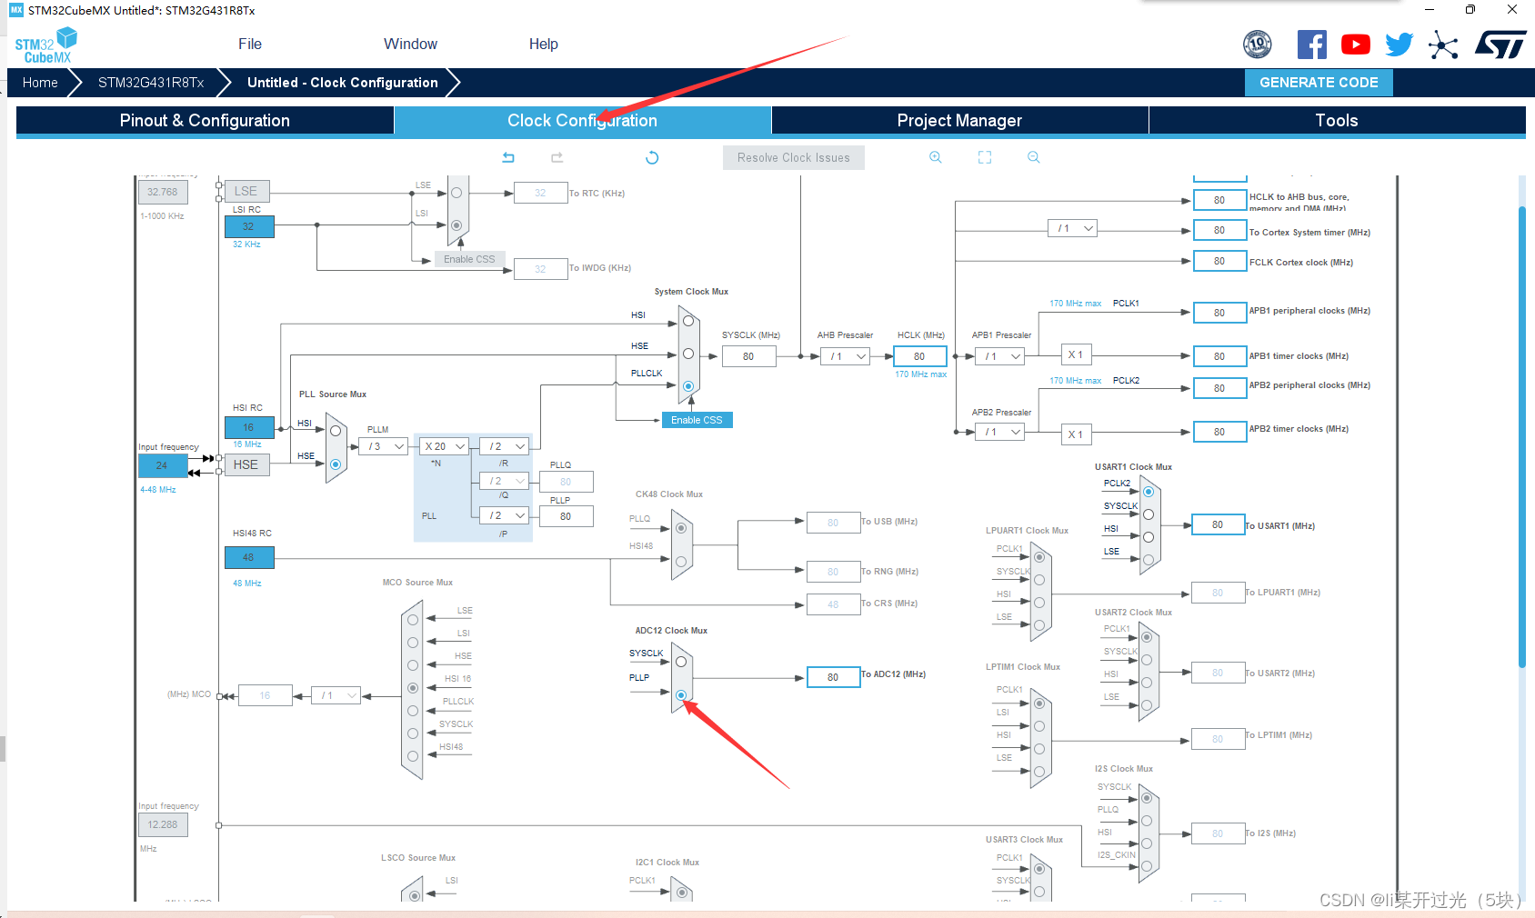Open the PLL /P divider dropdown
The height and width of the screenshot is (918, 1535).
pos(505,515)
